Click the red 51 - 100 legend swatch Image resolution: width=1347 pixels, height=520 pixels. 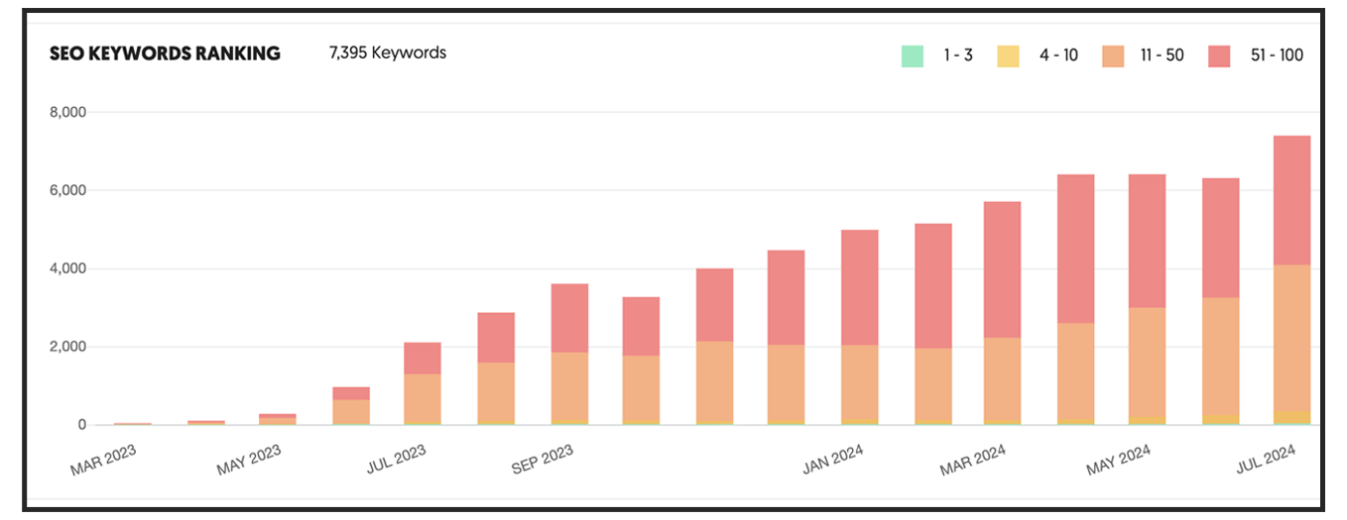coord(1219,55)
